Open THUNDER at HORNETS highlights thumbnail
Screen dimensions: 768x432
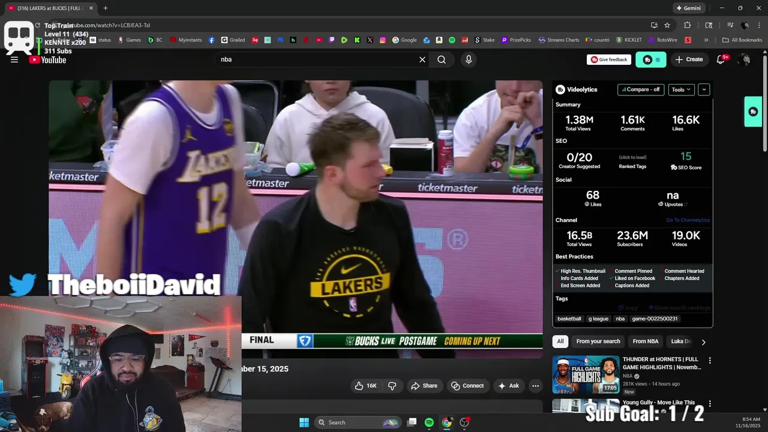coord(586,375)
